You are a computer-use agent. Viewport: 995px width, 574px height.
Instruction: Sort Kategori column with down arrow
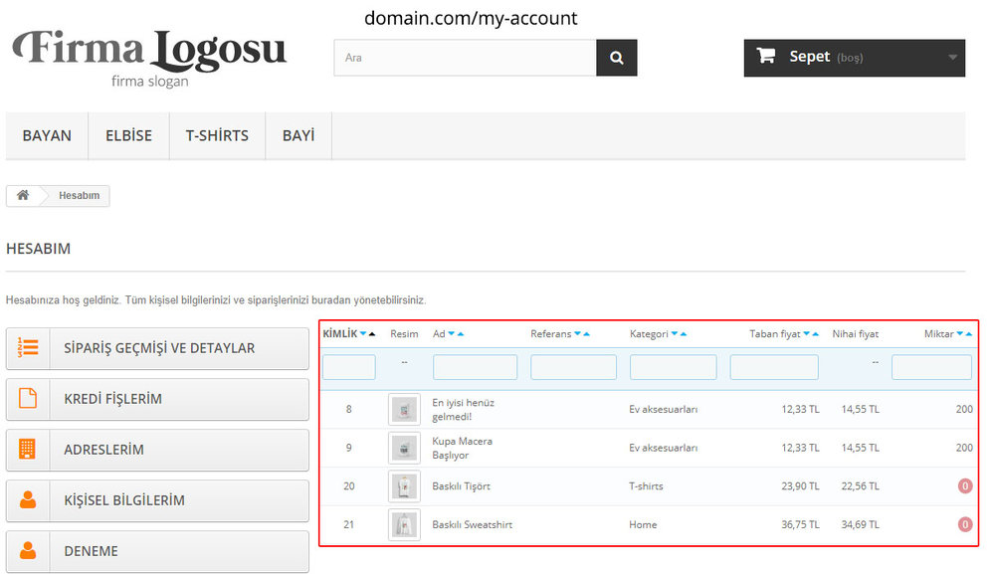pos(675,333)
